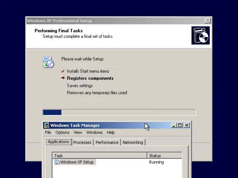Viewport: 238px width, 178px height.
Task: Open the View menu in Task Manager
Action: pos(78,132)
